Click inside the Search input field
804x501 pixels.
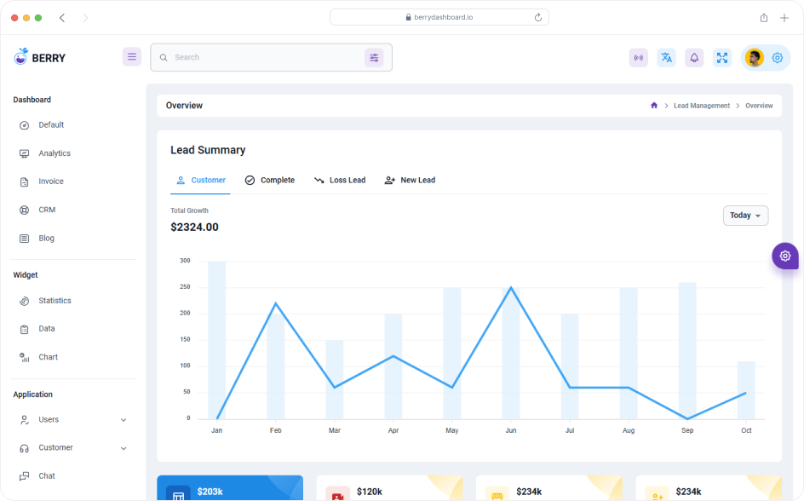pos(256,57)
